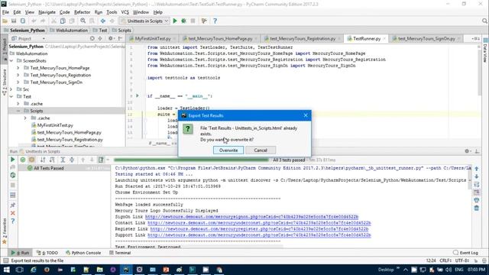Viewport: 489px width, 275px height.
Task: Click the red Close X in Run sidebar
Action: pos(13,213)
